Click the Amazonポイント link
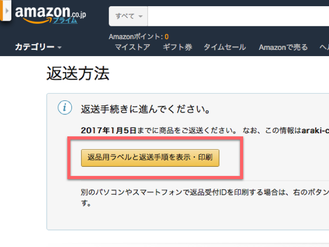The height and width of the screenshot is (247, 329). (x=135, y=37)
